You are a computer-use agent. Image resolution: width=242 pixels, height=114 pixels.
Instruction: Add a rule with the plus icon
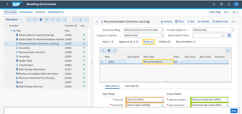(103, 50)
